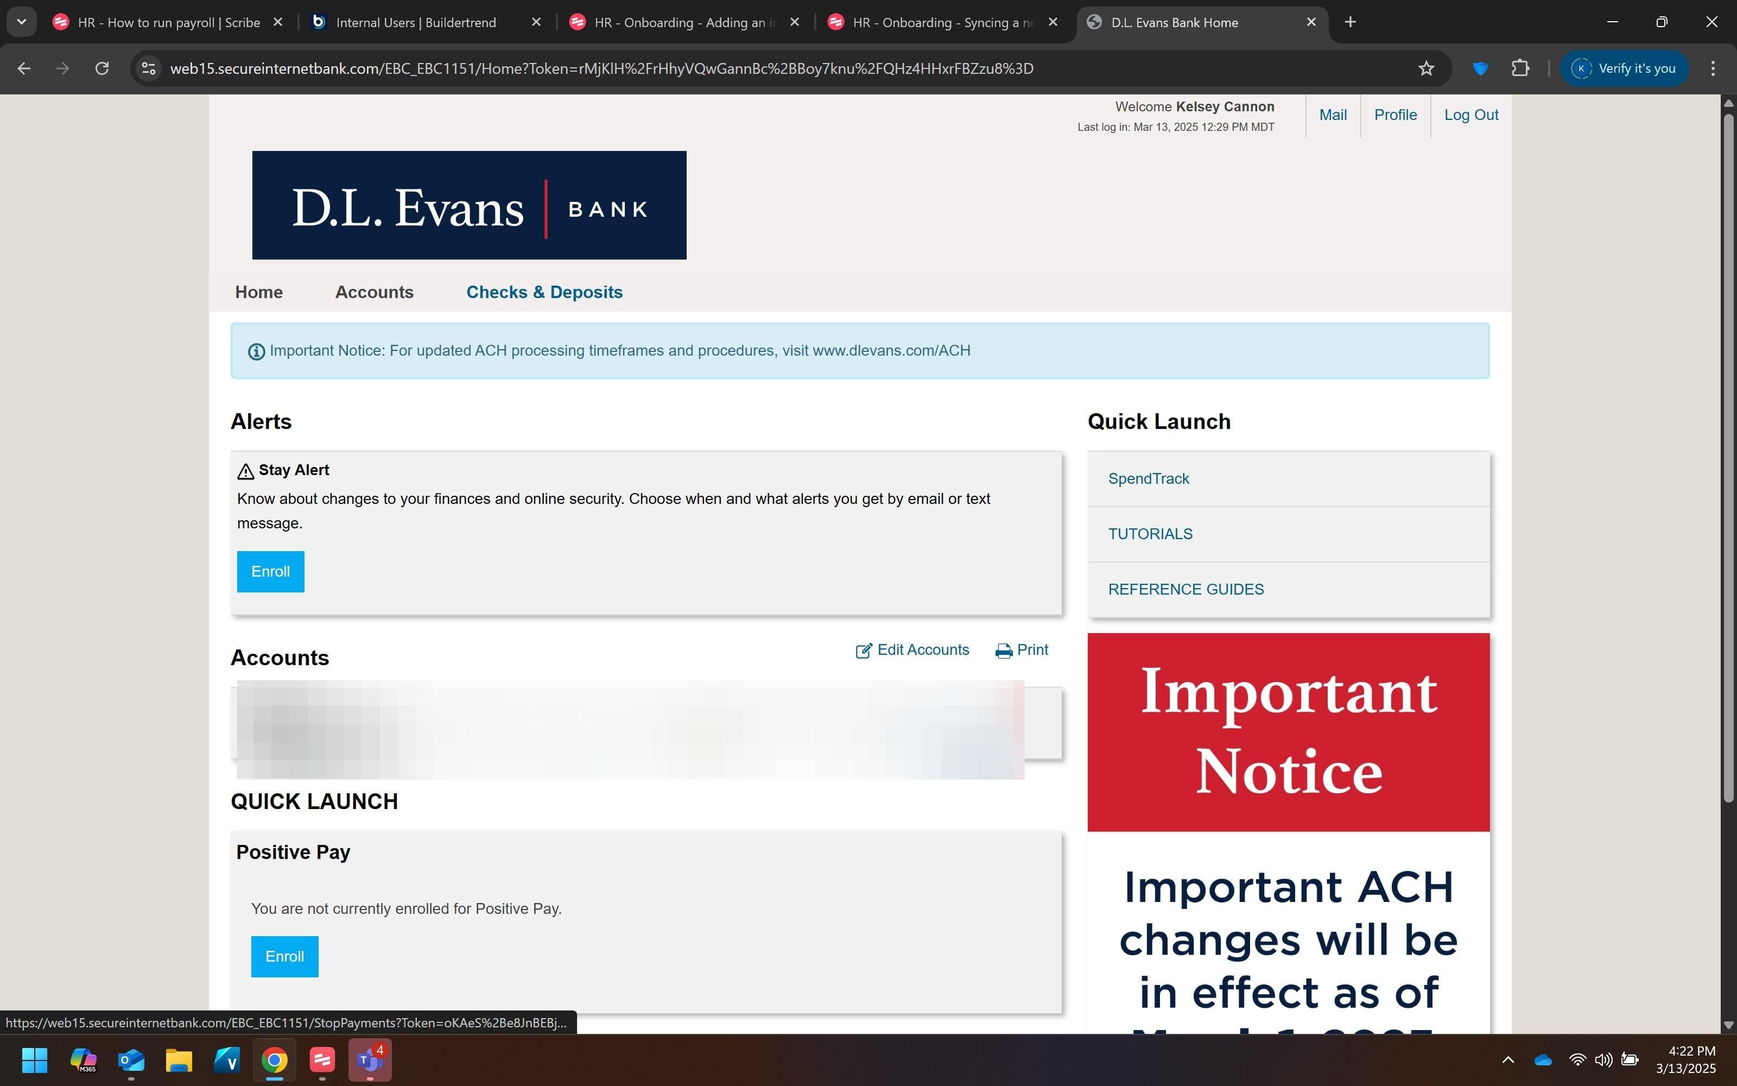This screenshot has height=1086, width=1737.
Task: Open the Accounts menu item
Action: pyautogui.click(x=374, y=292)
